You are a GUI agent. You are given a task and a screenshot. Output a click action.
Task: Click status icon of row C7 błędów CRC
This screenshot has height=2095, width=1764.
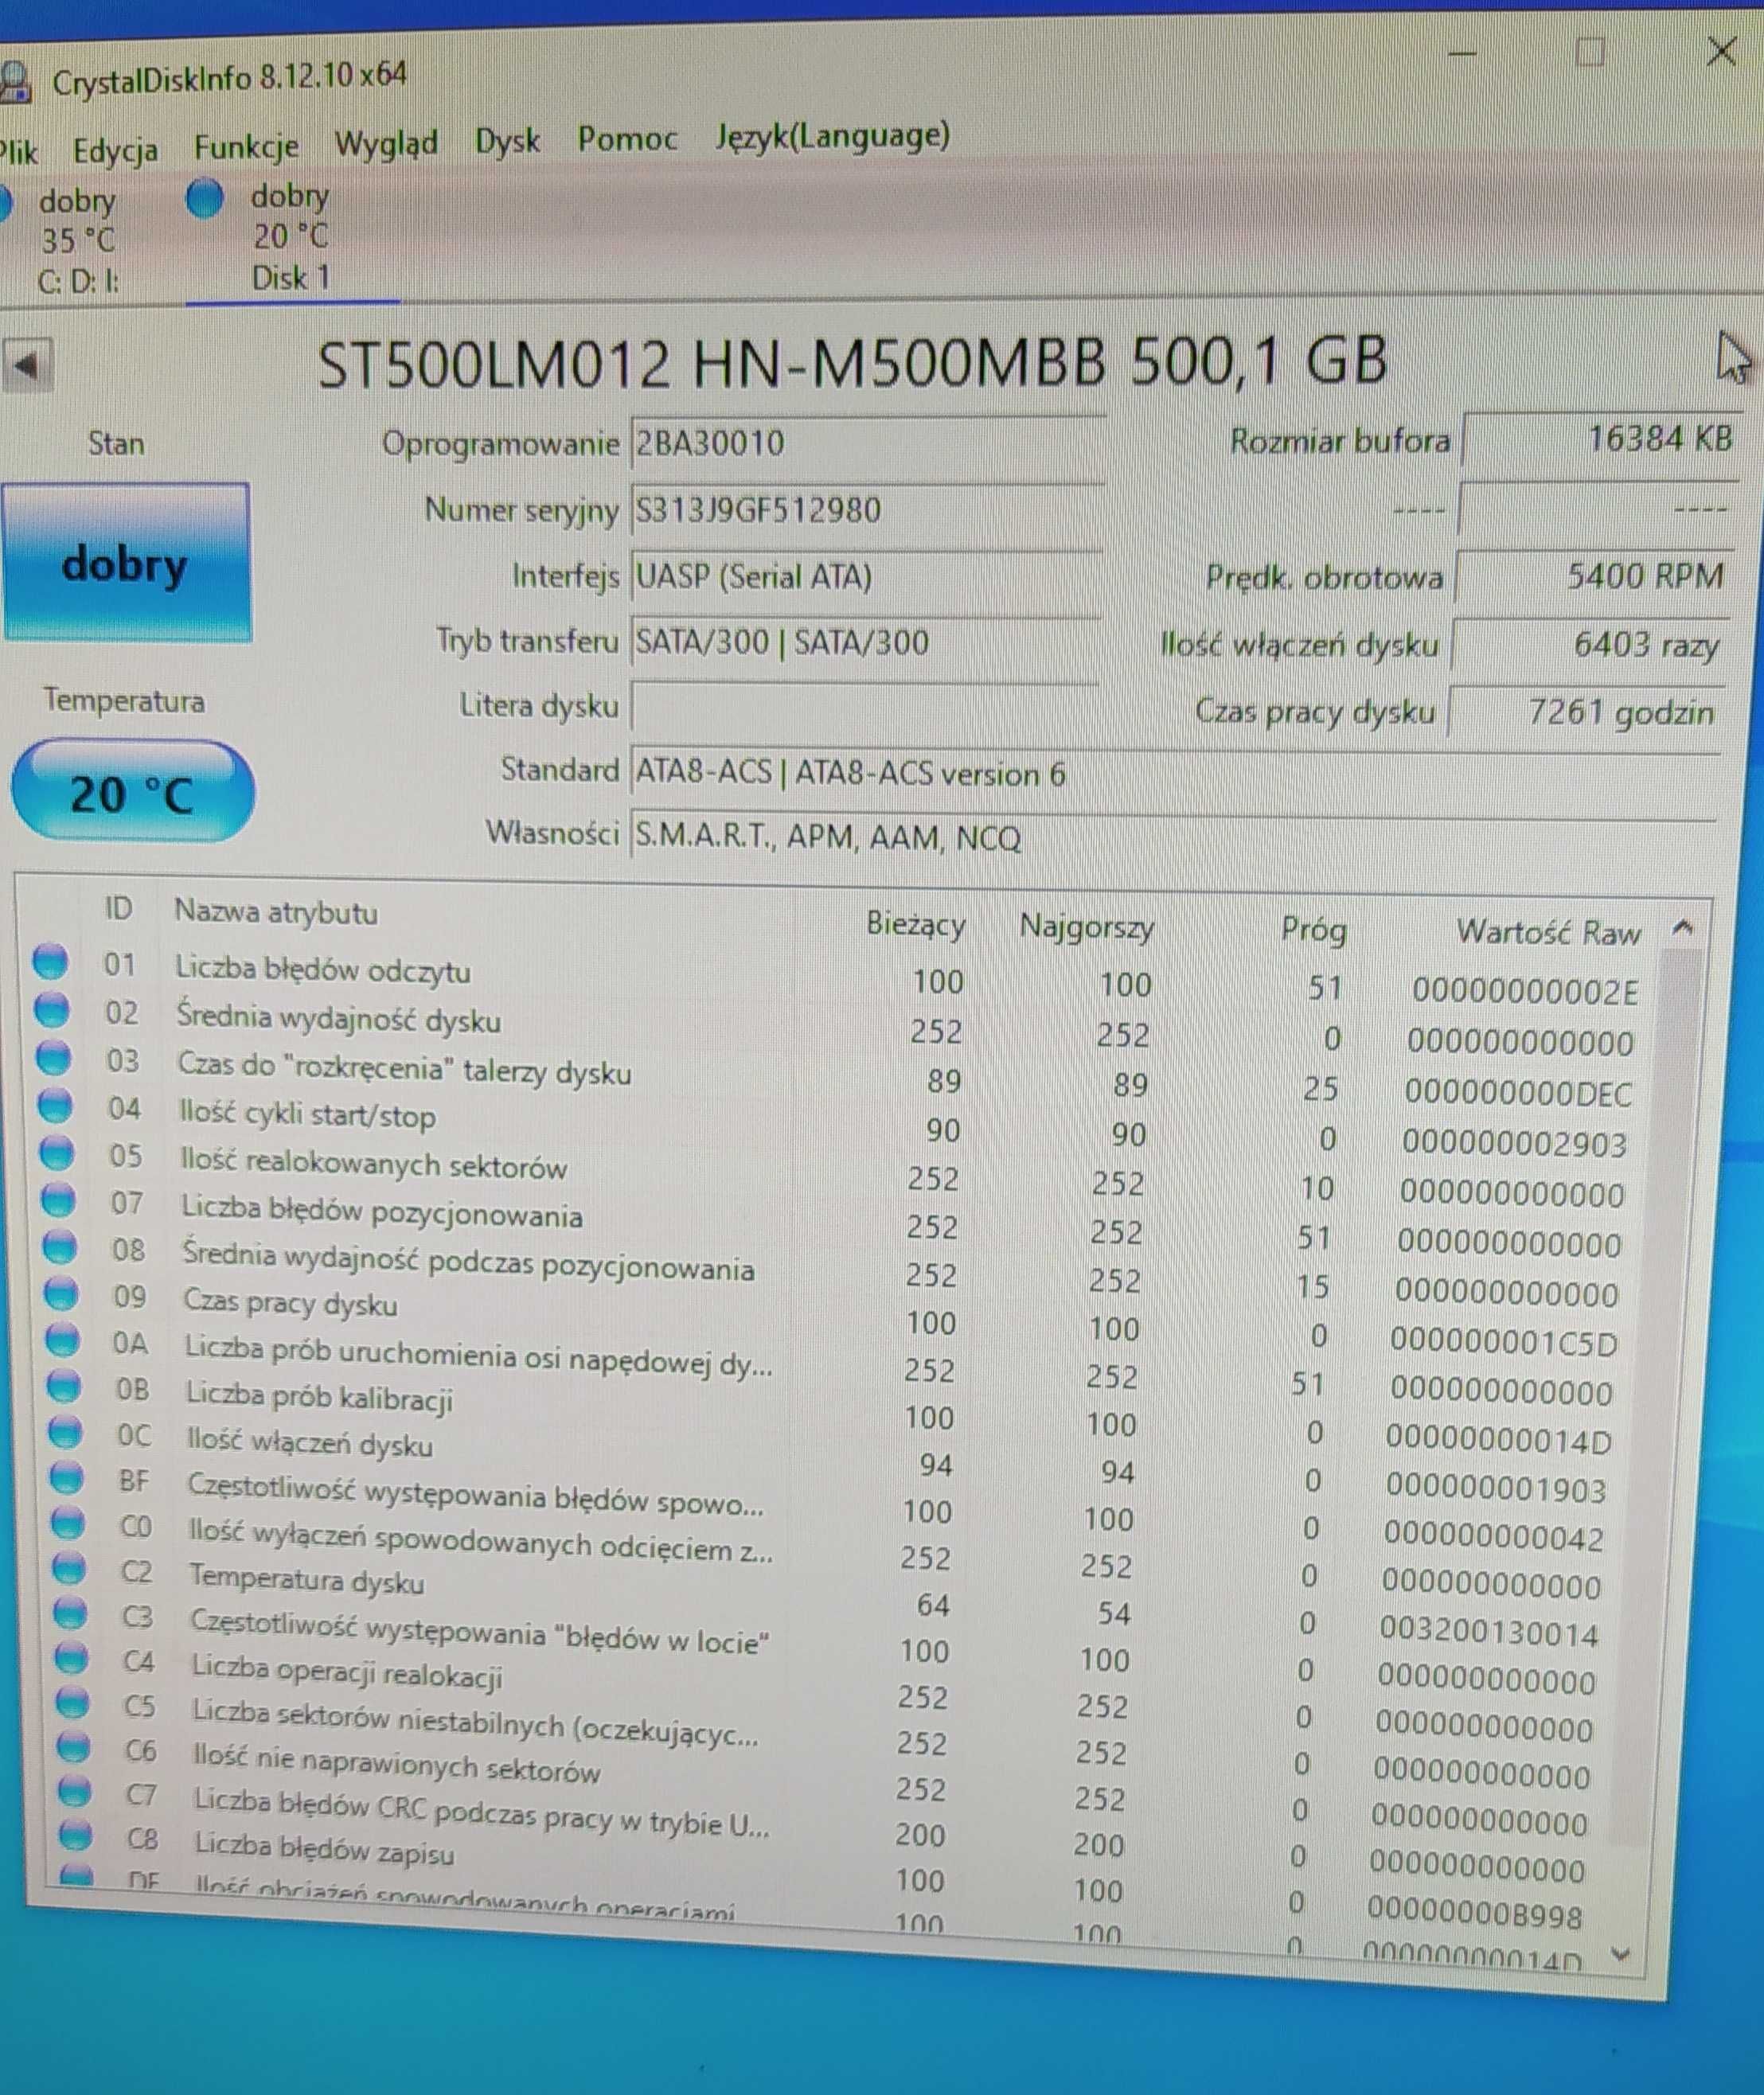point(74,1792)
